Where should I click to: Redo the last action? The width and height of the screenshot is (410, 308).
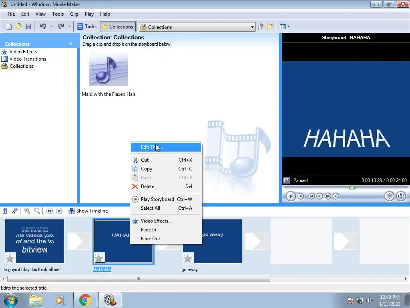(61, 26)
